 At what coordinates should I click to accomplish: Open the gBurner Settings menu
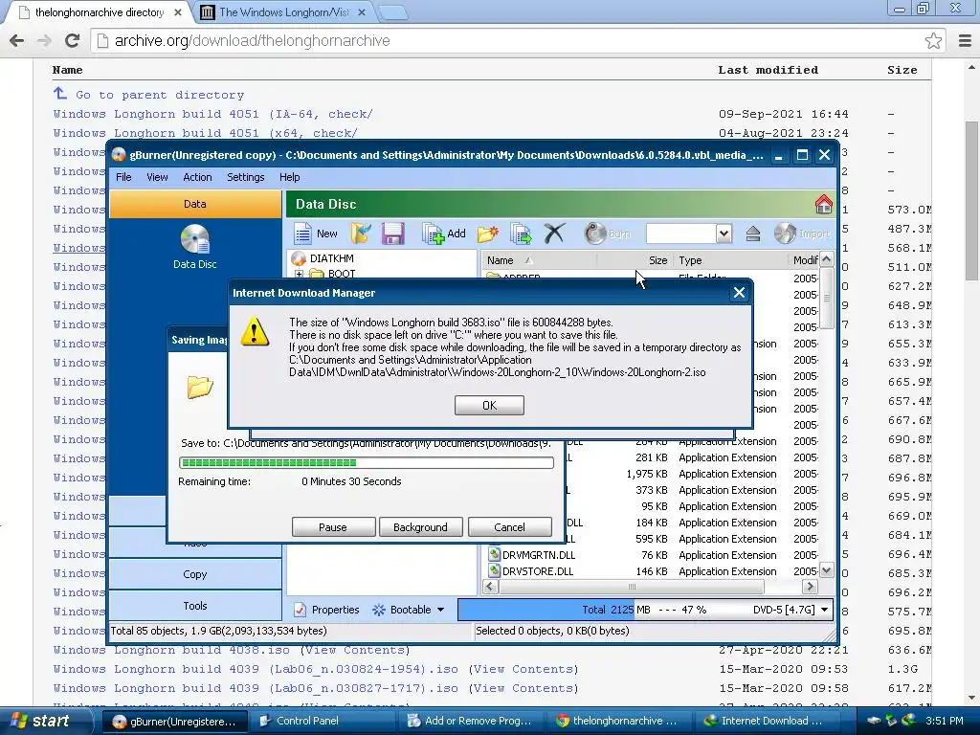246,177
